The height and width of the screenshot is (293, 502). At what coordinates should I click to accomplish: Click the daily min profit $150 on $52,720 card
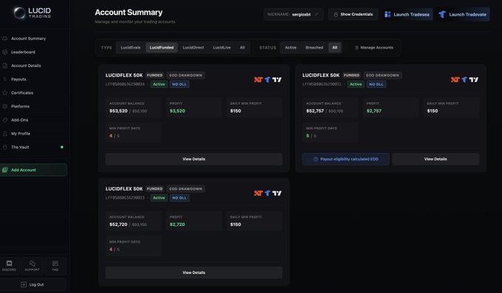[x=235, y=225]
